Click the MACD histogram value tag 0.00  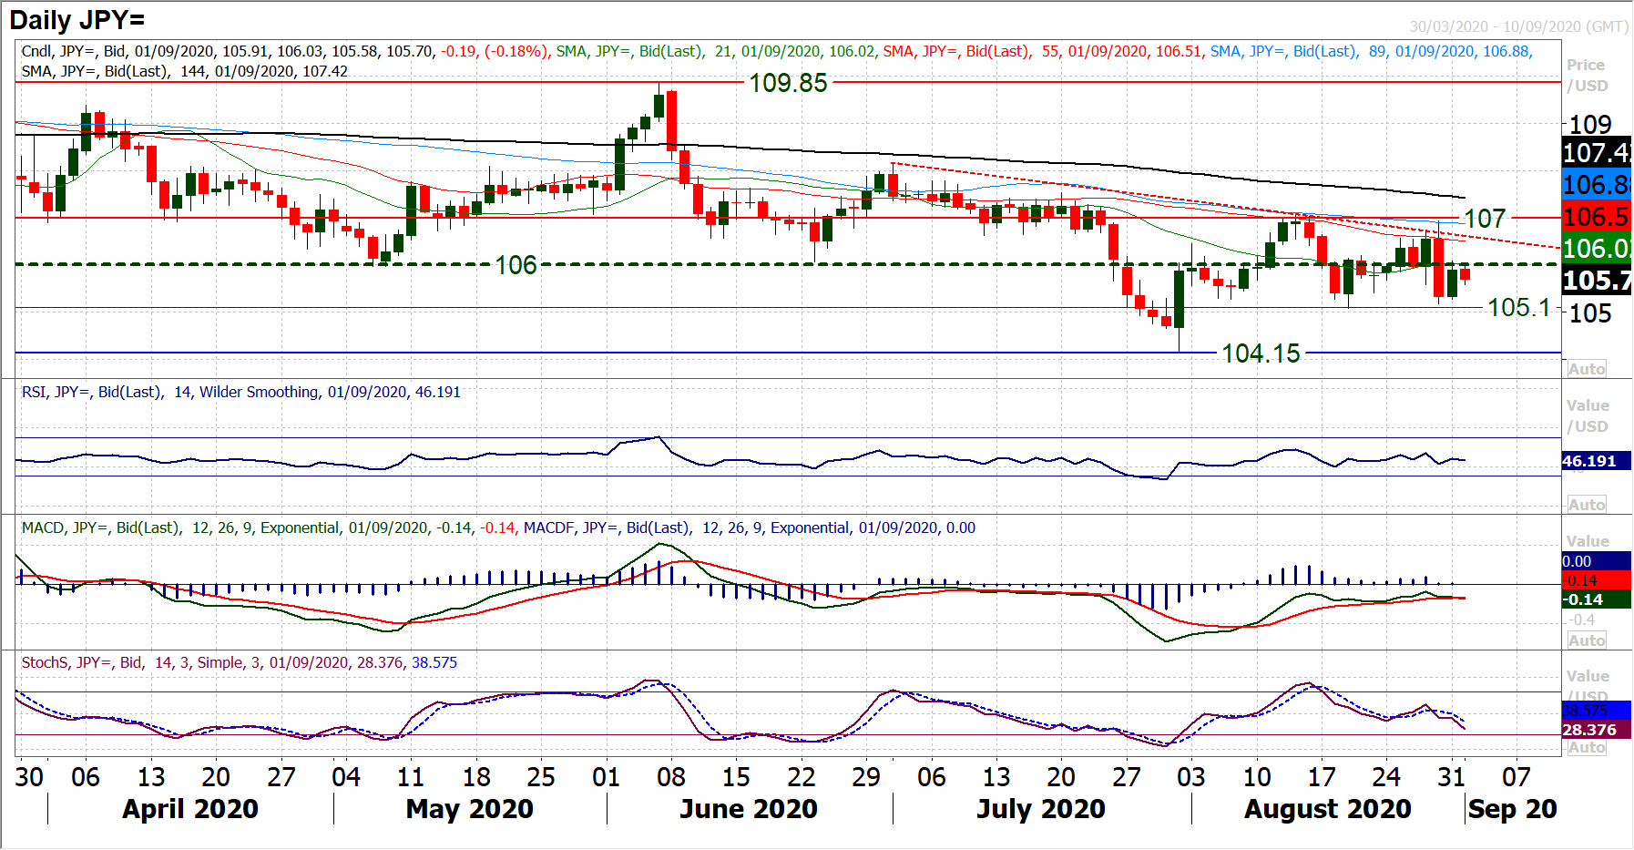1596,561
